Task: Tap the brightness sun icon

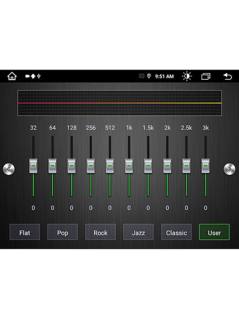Action: pyautogui.click(x=187, y=76)
